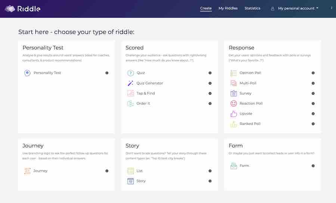Choose the Multi-Poll riddle type
Screen dimensions: 336x203
pyautogui.click(x=248, y=83)
